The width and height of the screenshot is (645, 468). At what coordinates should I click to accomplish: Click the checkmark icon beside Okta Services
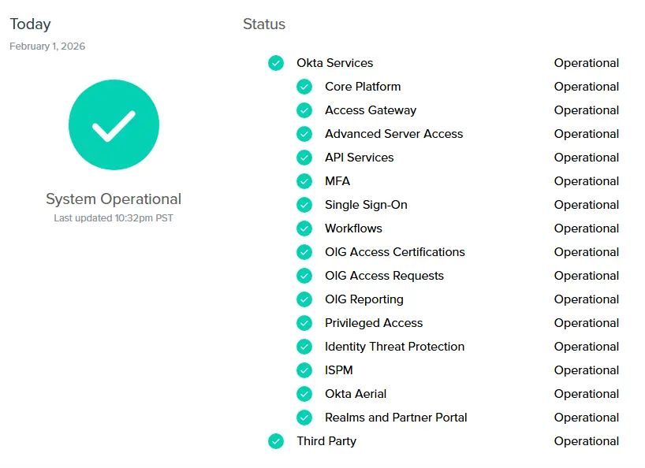click(x=276, y=63)
